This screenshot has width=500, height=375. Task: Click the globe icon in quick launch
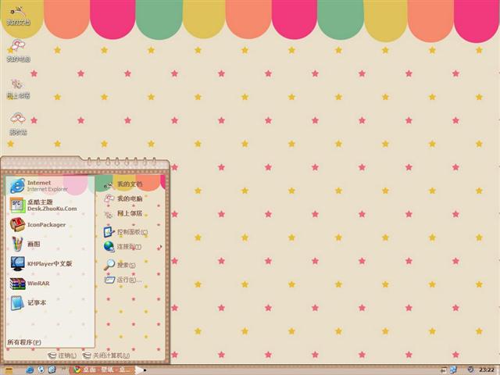pyautogui.click(x=41, y=370)
